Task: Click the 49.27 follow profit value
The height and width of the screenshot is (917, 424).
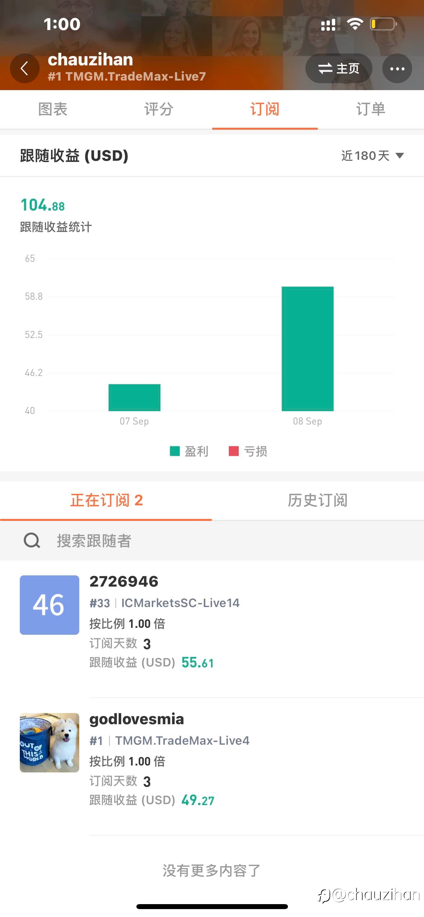Action: point(198,800)
